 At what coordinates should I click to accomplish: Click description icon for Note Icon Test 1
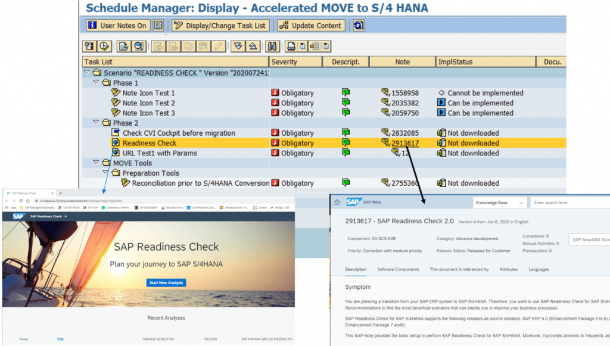[346, 92]
